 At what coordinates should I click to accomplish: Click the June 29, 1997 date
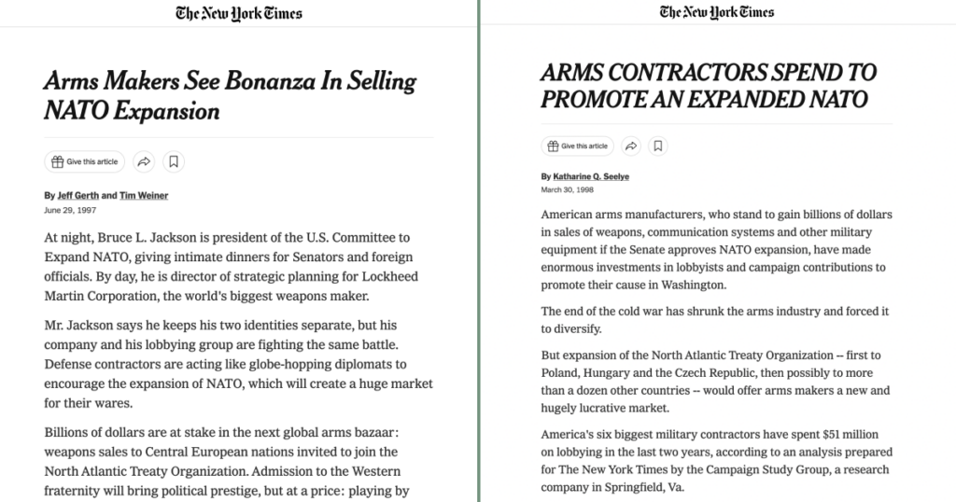pos(70,210)
